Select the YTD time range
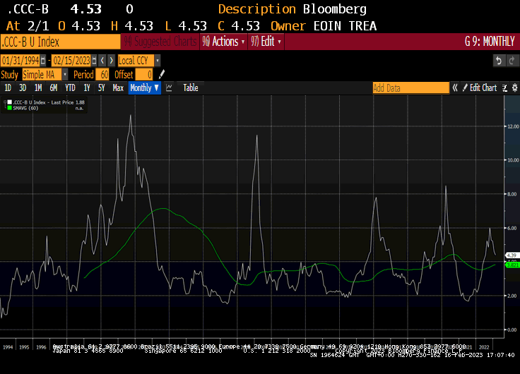Viewport: 520px width, 374px height. pos(70,88)
